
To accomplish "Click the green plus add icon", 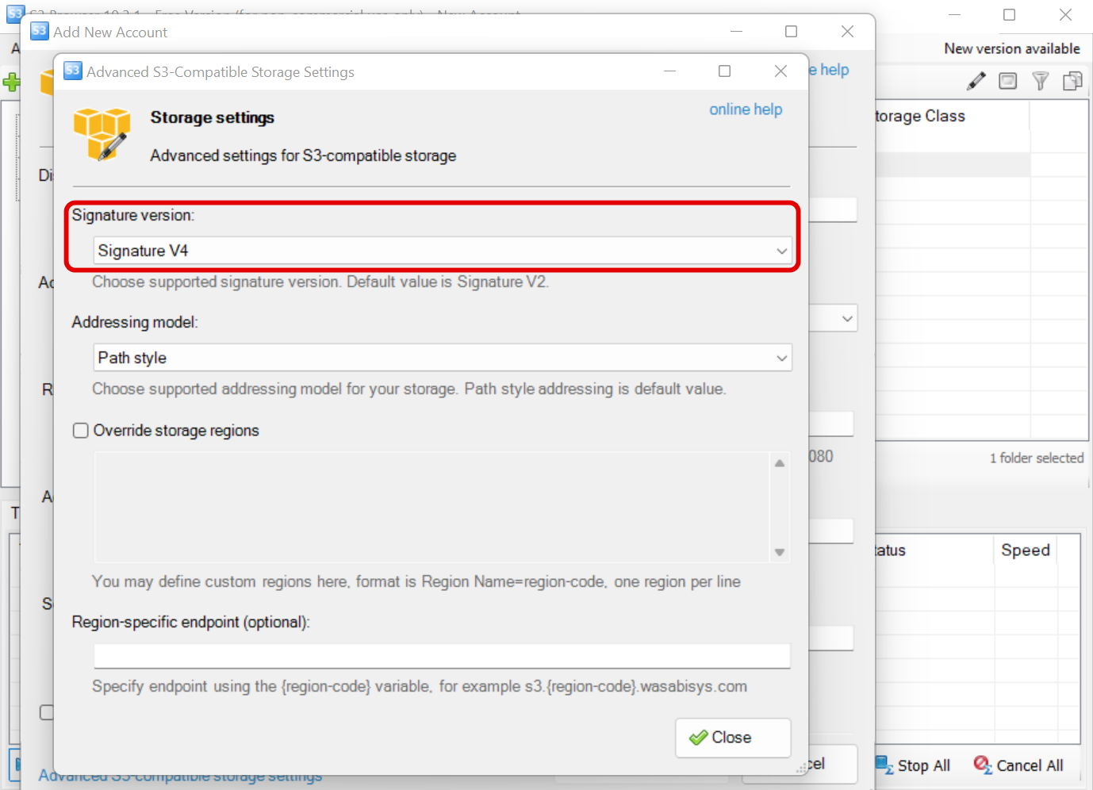I will (11, 82).
